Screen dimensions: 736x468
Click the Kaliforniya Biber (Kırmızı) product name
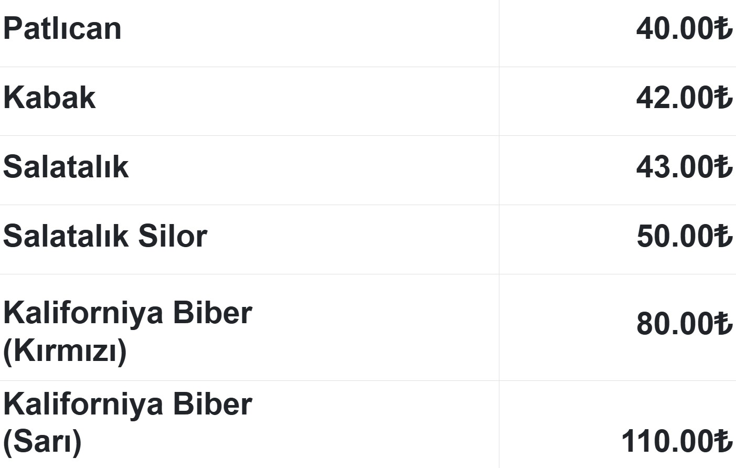pyautogui.click(x=127, y=331)
